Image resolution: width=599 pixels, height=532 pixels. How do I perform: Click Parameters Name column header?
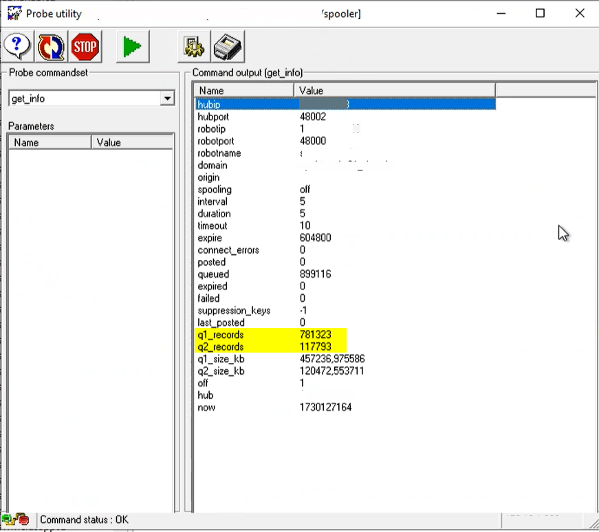[x=50, y=142]
